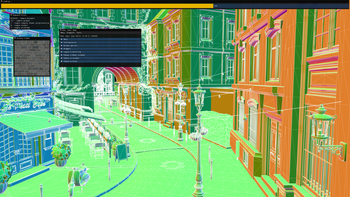350x197 pixels.
Task: Click the 'N - toggle normals' hint
Action: click(x=19, y=25)
